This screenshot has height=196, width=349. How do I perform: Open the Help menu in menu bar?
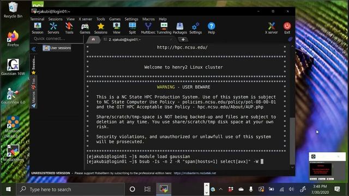click(163, 19)
